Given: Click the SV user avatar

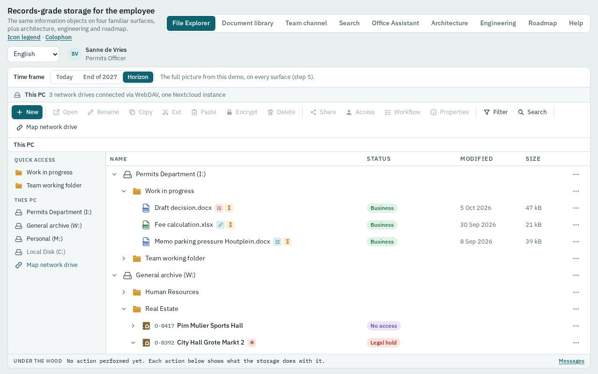Looking at the screenshot, I should pos(75,54).
